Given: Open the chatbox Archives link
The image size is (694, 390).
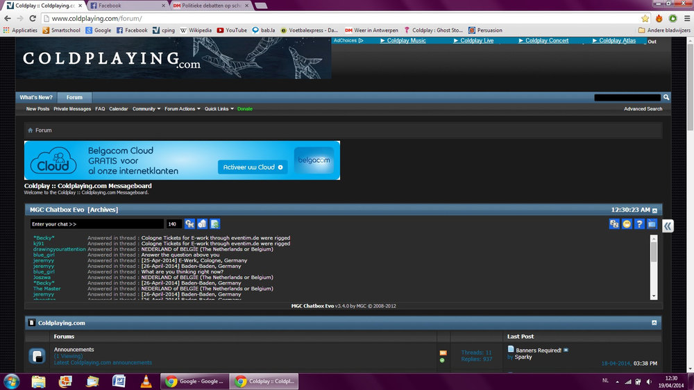Looking at the screenshot, I should (x=103, y=210).
